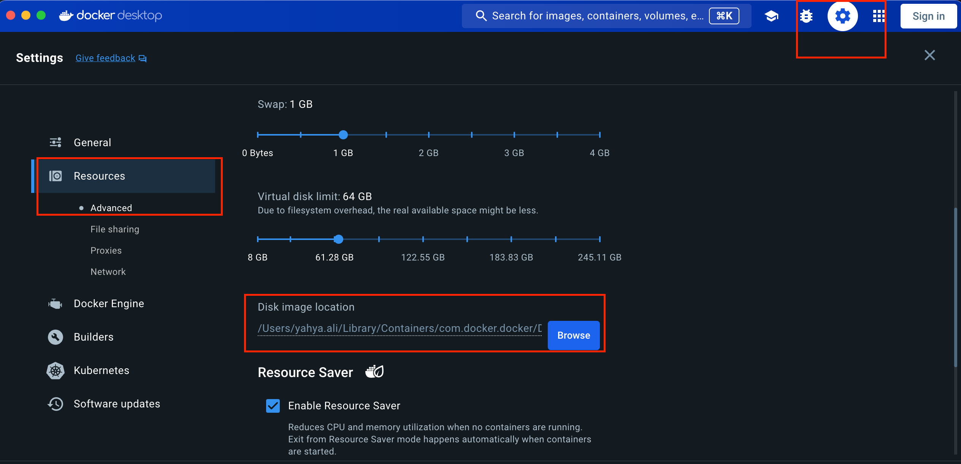Click the Settings gear icon
Image resolution: width=961 pixels, height=464 pixels.
point(842,16)
